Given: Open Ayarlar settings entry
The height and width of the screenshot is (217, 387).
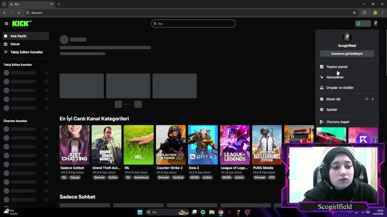Looking at the screenshot, I should pos(347,110).
